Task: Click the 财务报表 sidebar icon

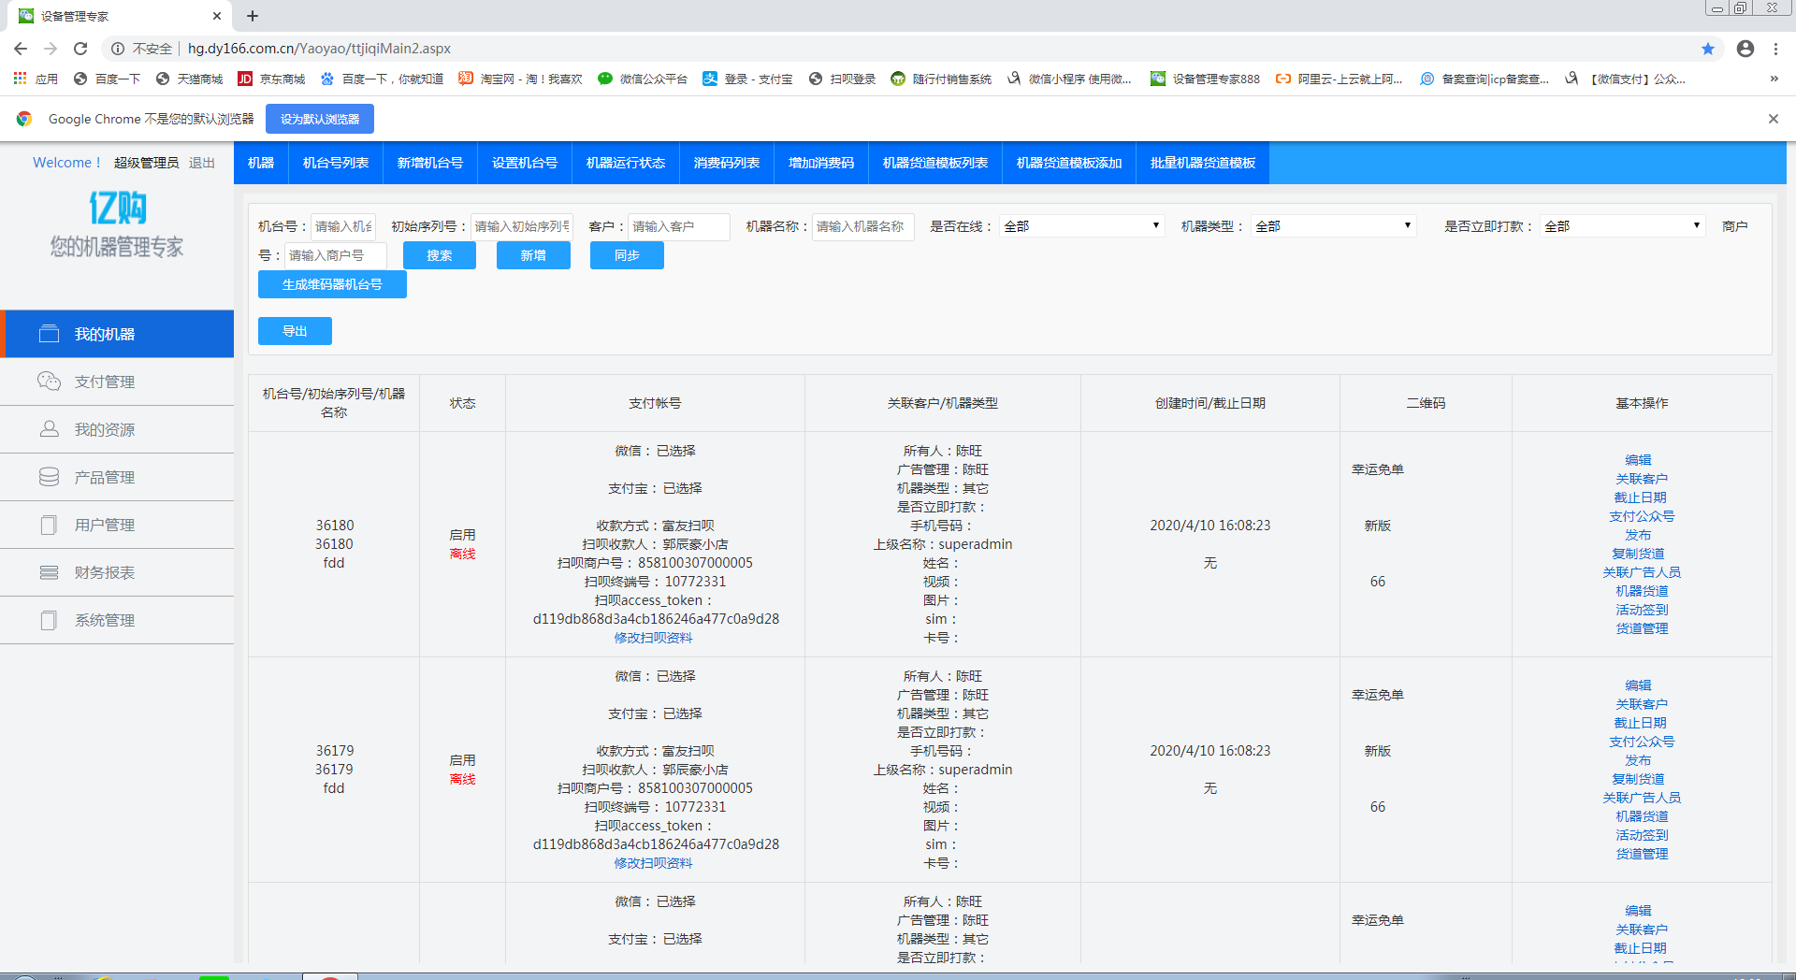Action: (49, 572)
